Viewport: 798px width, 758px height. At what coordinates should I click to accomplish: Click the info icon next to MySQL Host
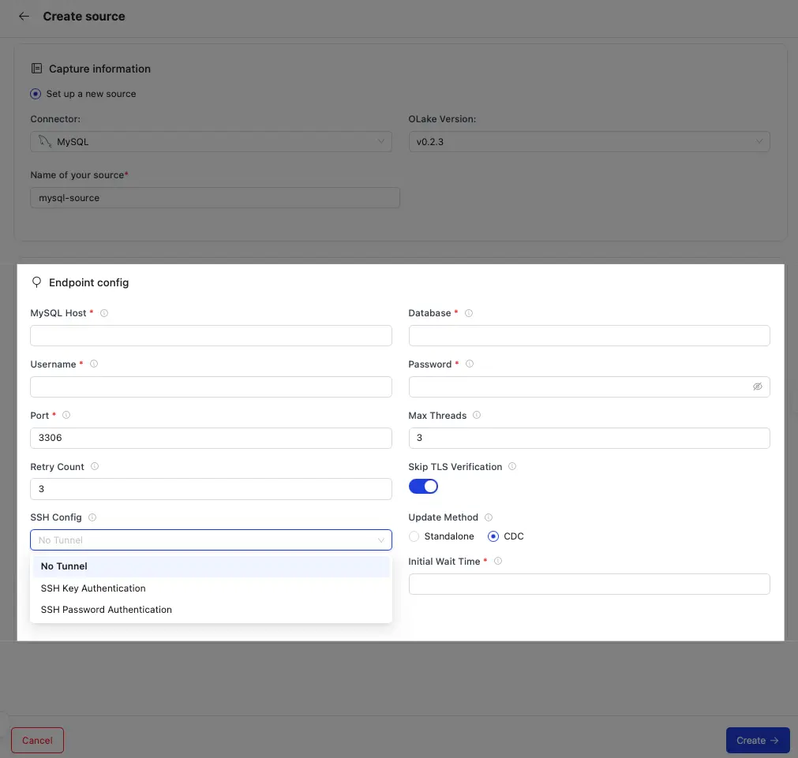[104, 313]
